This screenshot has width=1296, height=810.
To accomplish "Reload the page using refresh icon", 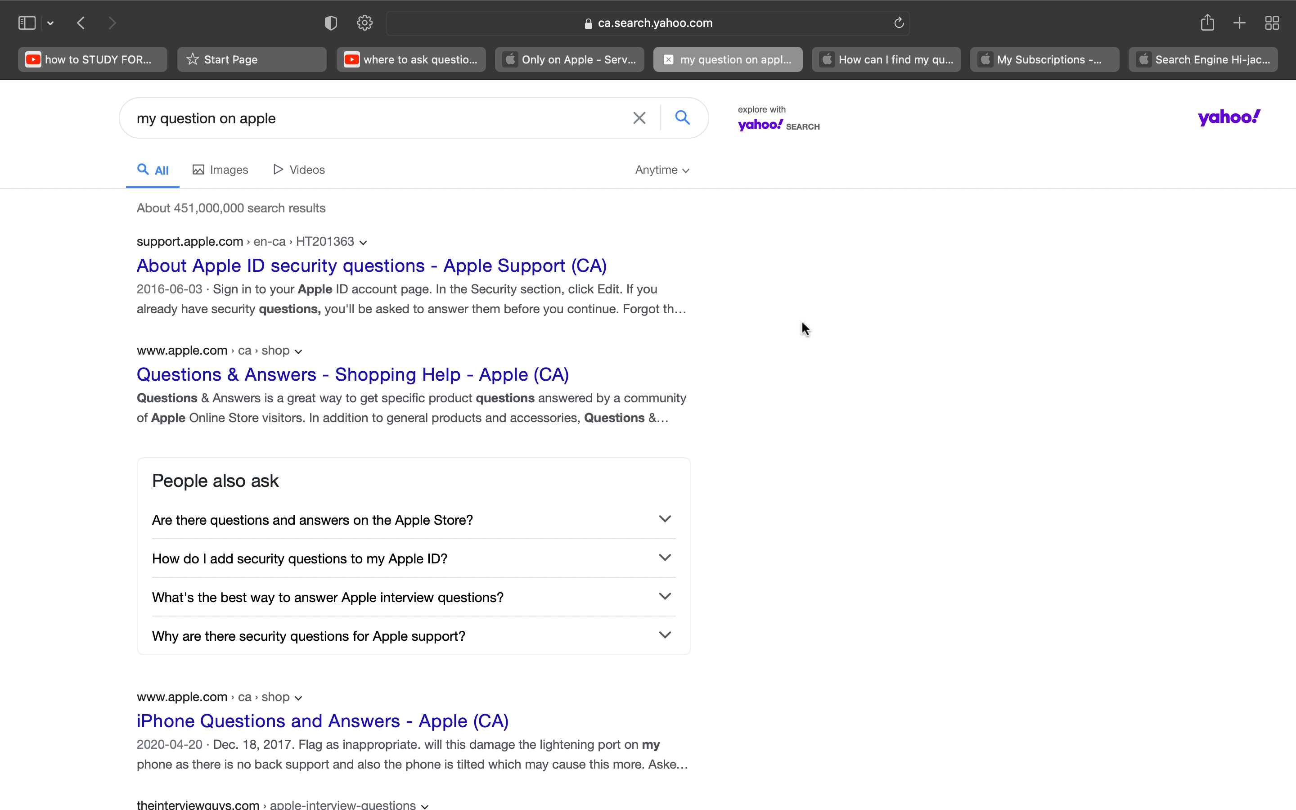I will pyautogui.click(x=899, y=23).
